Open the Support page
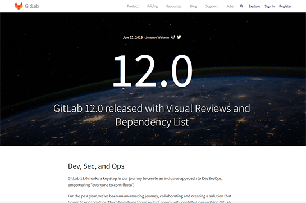This screenshot has height=203, width=306. coord(212,6)
